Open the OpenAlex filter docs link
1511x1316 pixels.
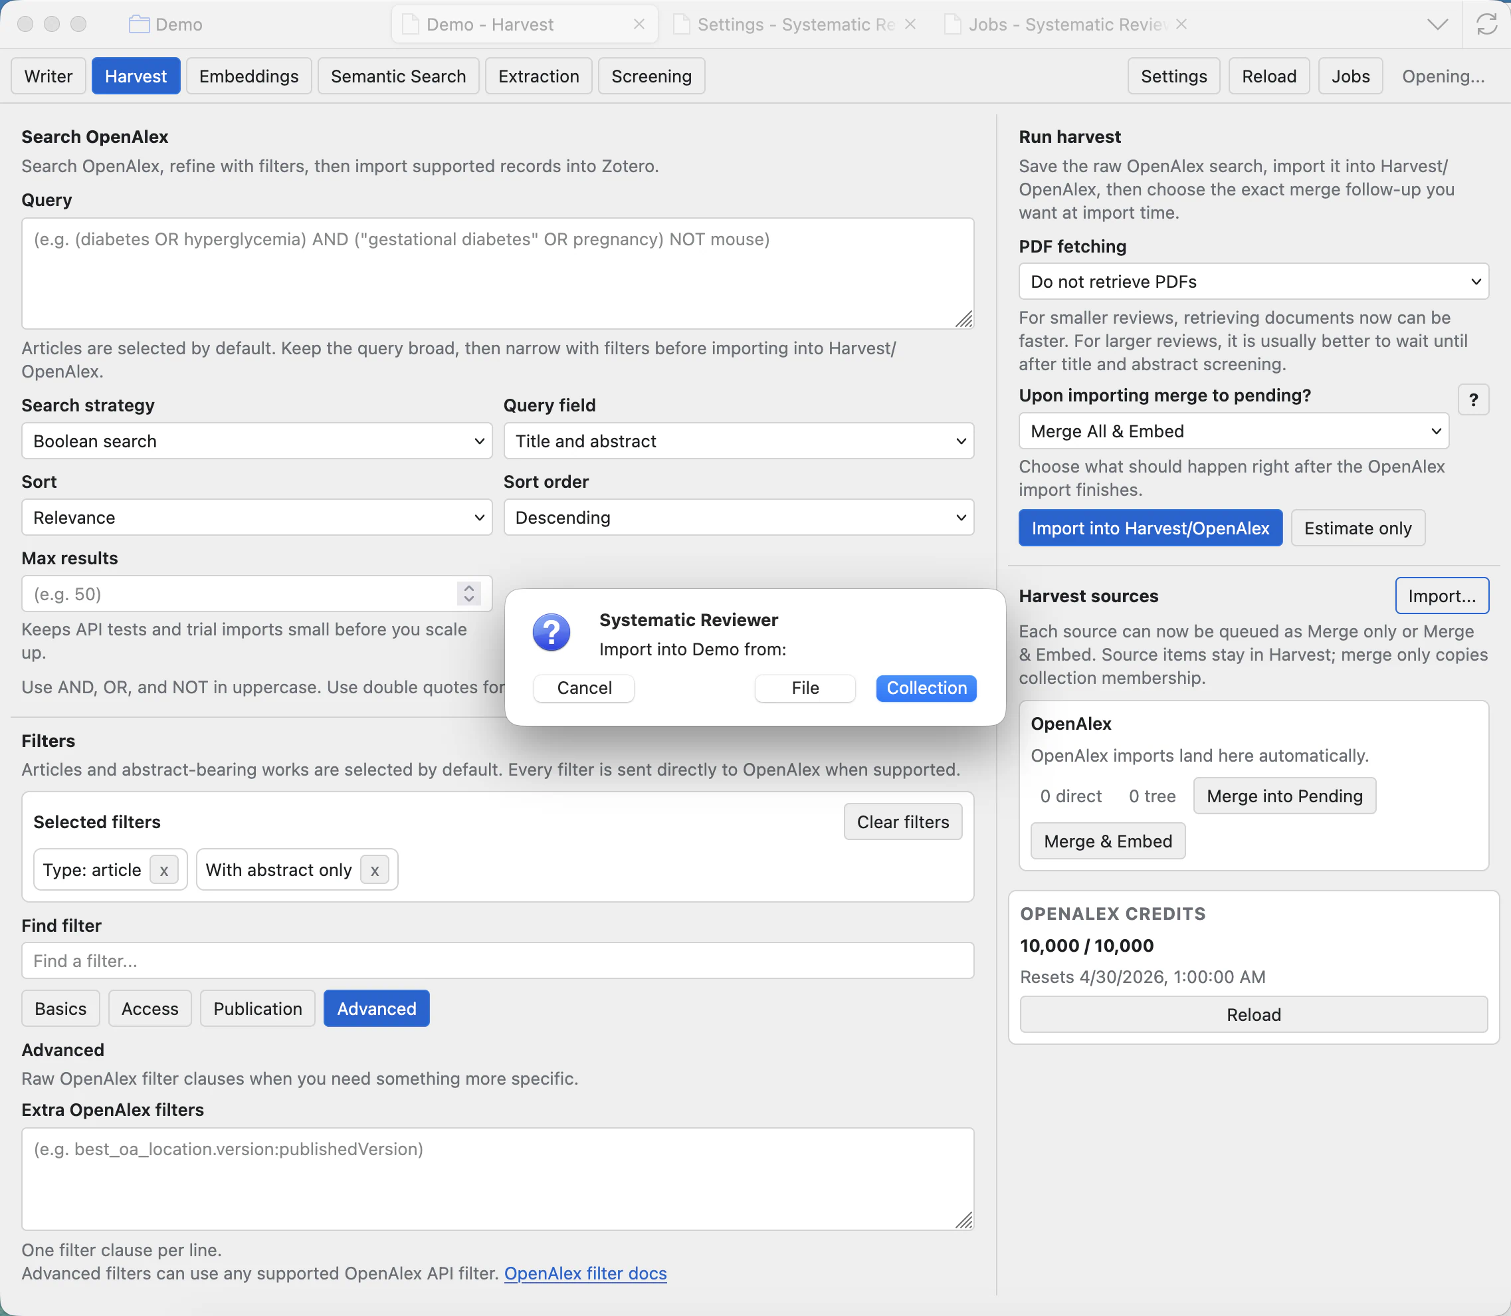pos(585,1273)
